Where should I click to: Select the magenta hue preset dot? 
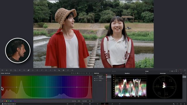pos(15,101)
